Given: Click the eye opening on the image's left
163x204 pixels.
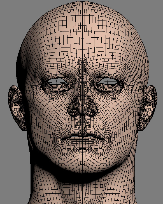Looking at the screenshot, I should pyautogui.click(x=58, y=81).
